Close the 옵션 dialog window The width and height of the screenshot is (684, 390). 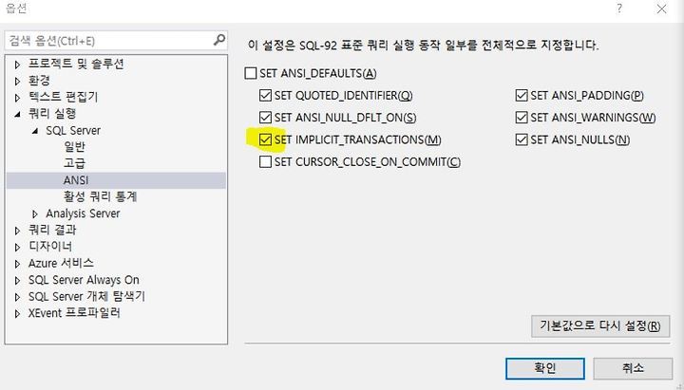pyautogui.click(x=662, y=9)
